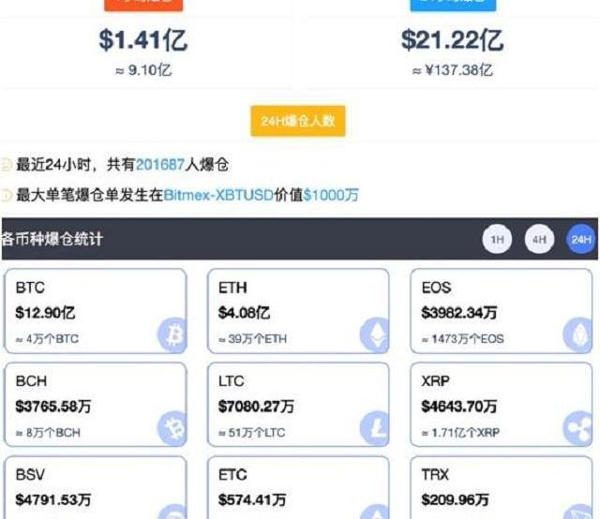600x519 pixels.
Task: Click the Ethereum diamond icon
Action: (x=375, y=334)
